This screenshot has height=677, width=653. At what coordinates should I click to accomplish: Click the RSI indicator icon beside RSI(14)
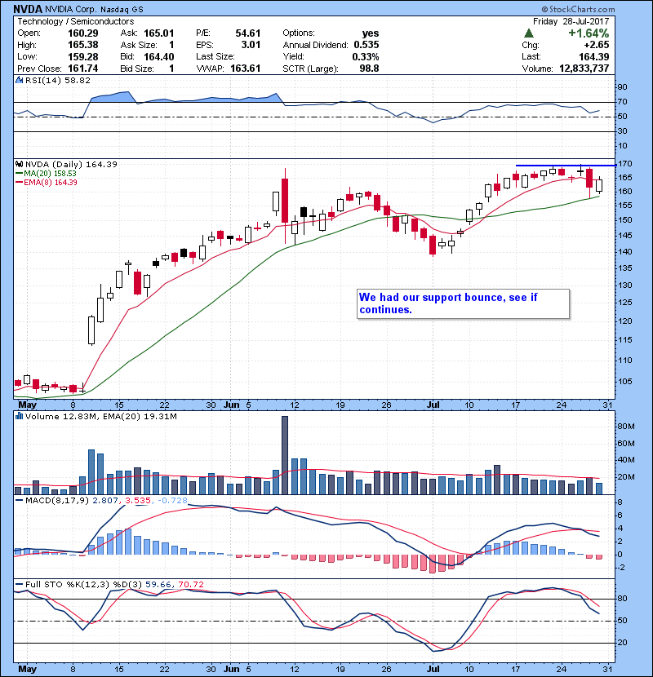click(x=19, y=80)
